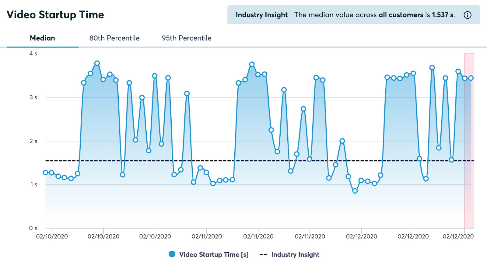Click the '1.537 s' value in the banner
This screenshot has width=487, height=269.
(x=443, y=15)
